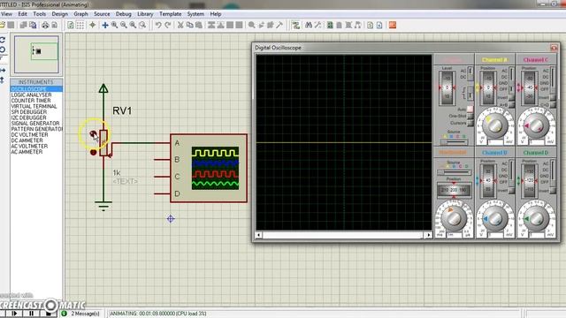Click the Block Delete icon
This screenshot has height=318, width=566.
(x=239, y=25)
